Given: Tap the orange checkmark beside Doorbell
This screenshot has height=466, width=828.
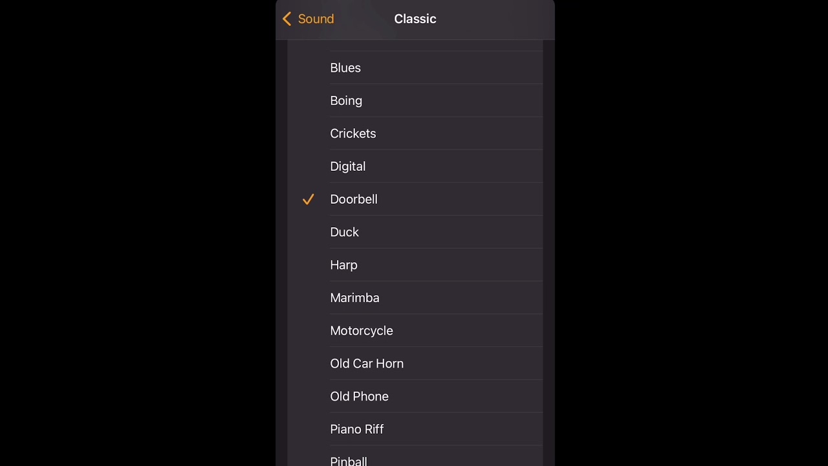Looking at the screenshot, I should (308, 199).
